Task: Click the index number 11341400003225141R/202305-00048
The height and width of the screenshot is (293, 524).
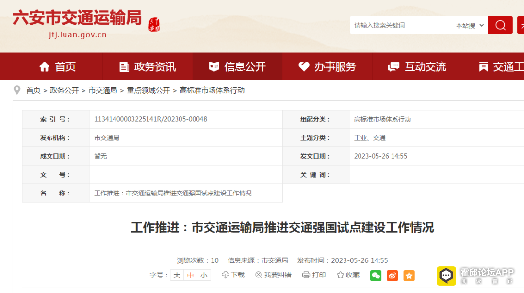Action: tap(150, 119)
